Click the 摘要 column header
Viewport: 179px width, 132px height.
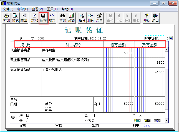point(25,45)
